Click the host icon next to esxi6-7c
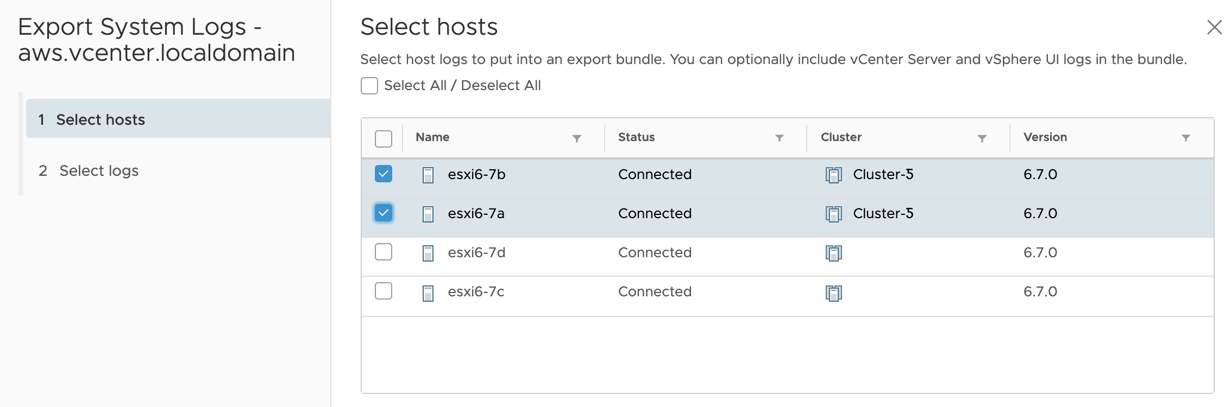The height and width of the screenshot is (407, 1231). click(x=428, y=293)
